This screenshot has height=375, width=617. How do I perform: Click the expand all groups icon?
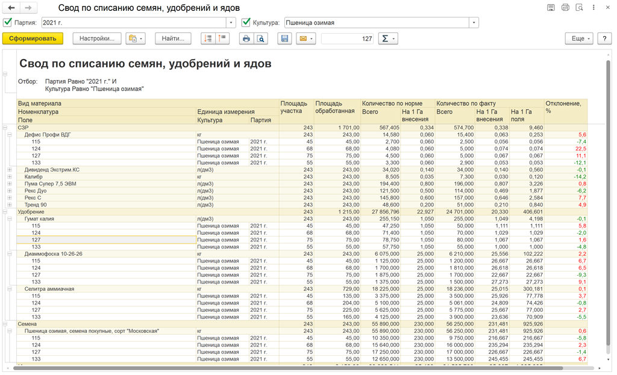[x=208, y=39]
